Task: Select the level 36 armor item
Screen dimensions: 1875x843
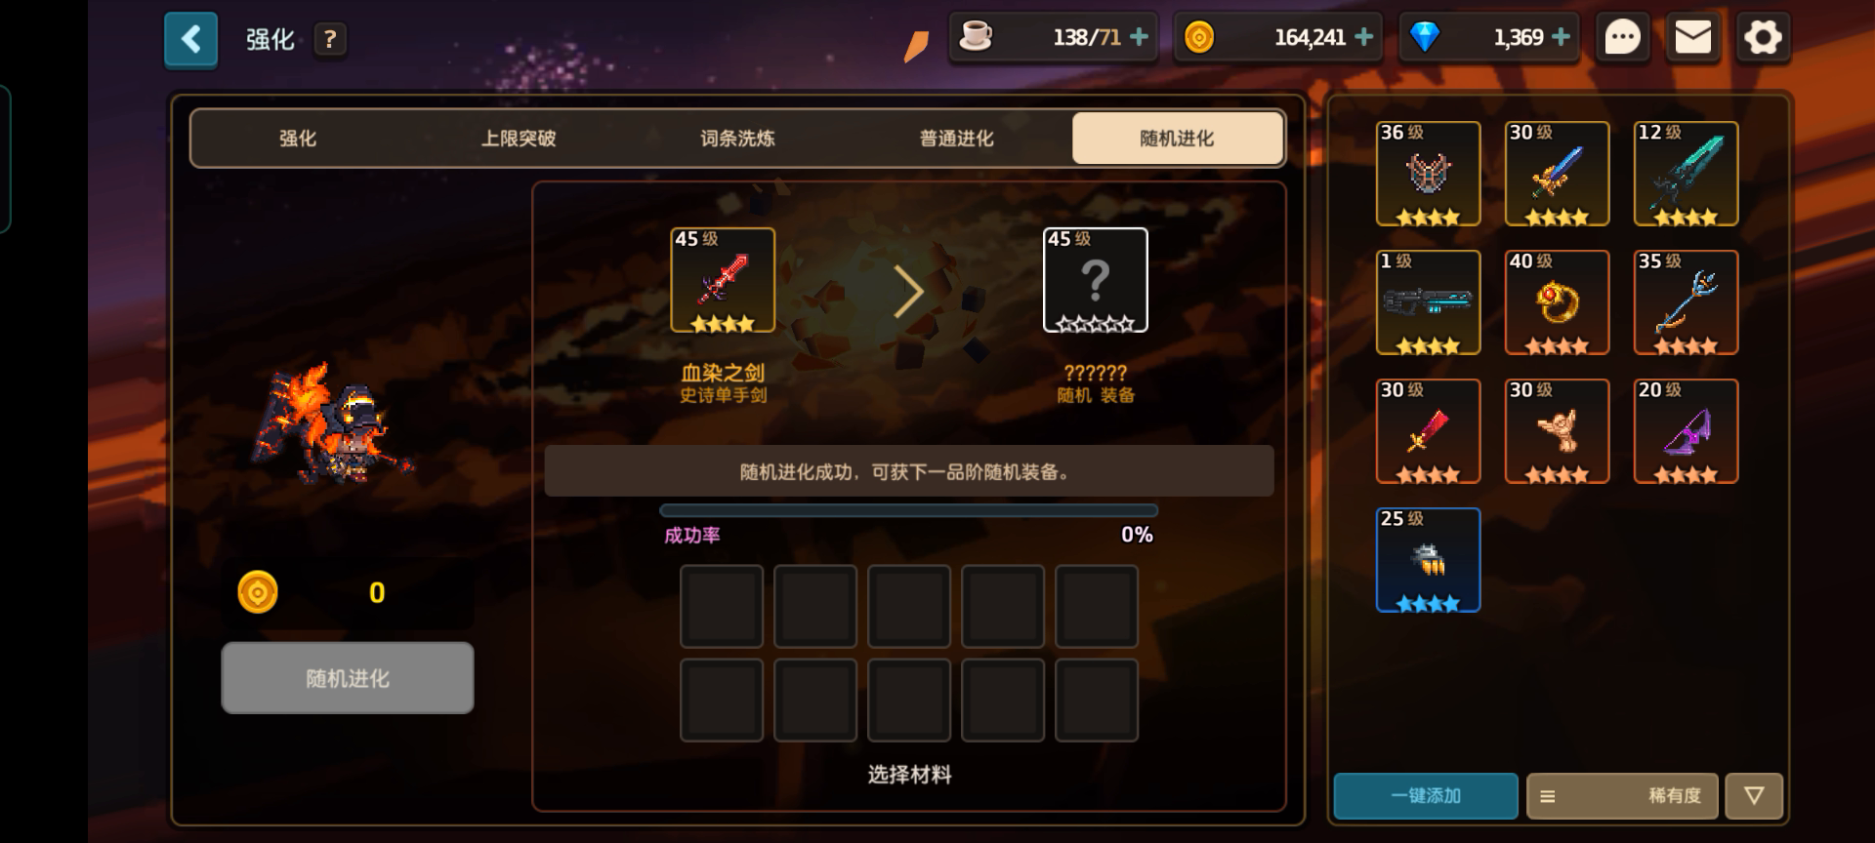Action: [x=1428, y=174]
